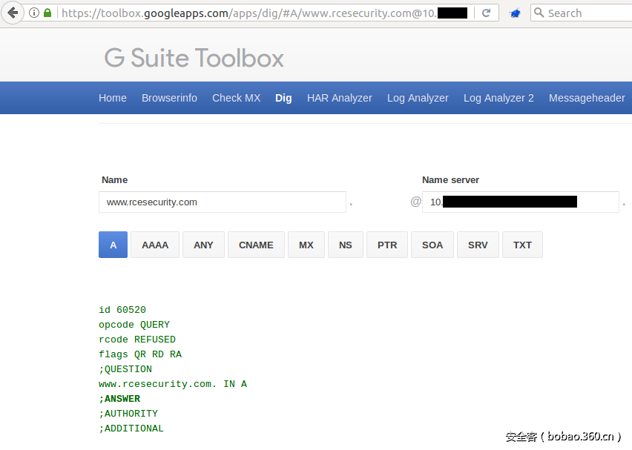This screenshot has height=450, width=632.
Task: Go to HAR Analyzer
Action: pyautogui.click(x=340, y=98)
